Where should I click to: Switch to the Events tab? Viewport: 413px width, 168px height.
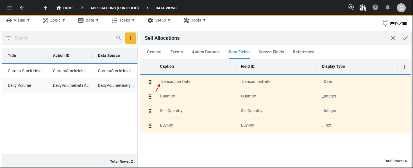pos(177,52)
